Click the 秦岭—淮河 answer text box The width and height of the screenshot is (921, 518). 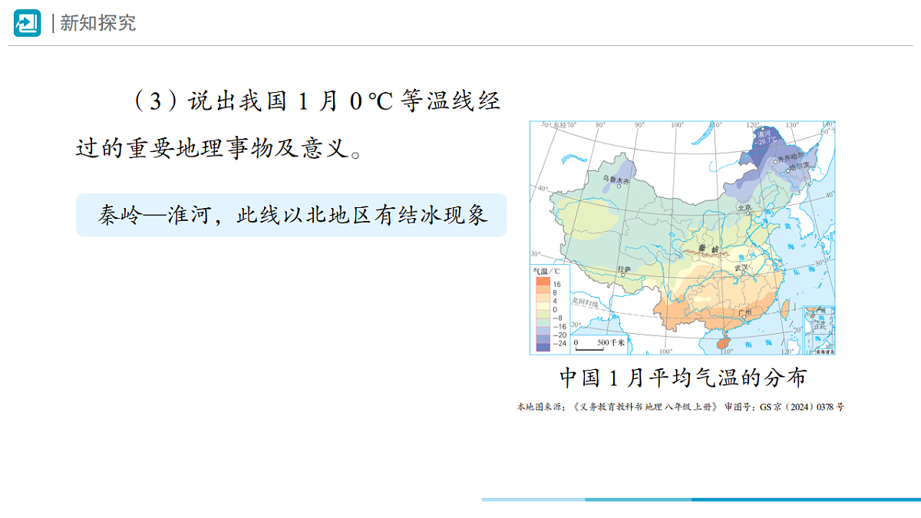(291, 215)
